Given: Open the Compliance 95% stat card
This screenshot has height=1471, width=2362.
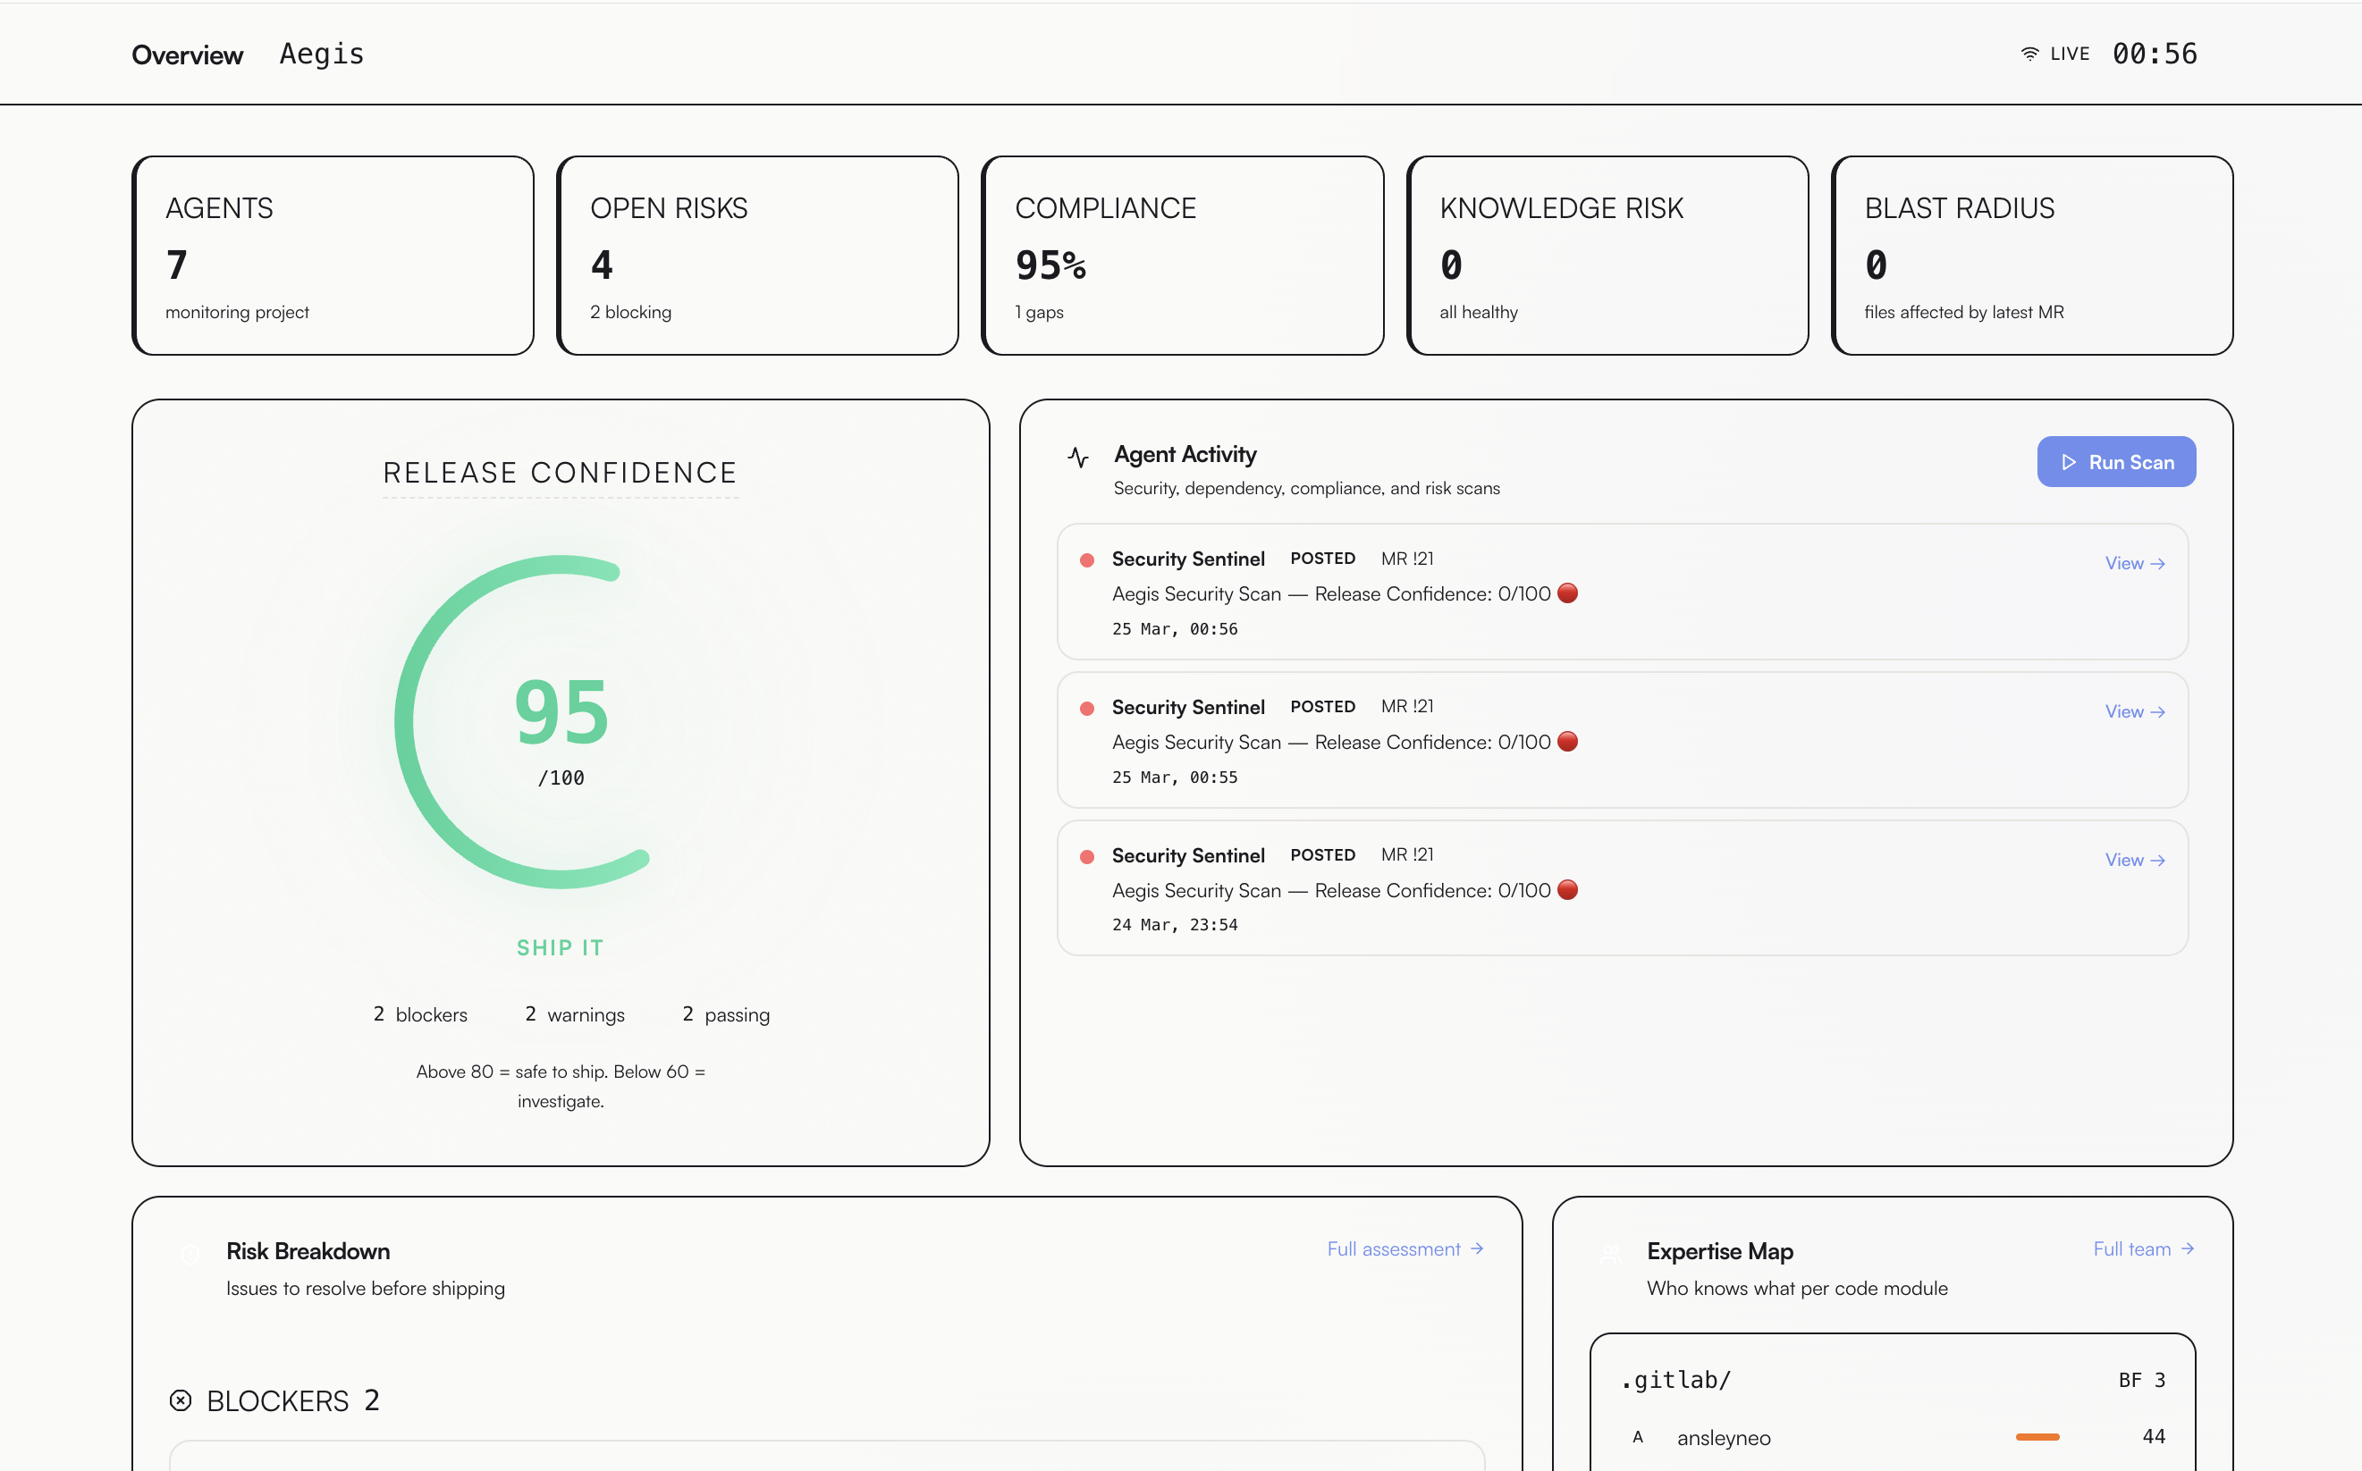Looking at the screenshot, I should click(1183, 256).
